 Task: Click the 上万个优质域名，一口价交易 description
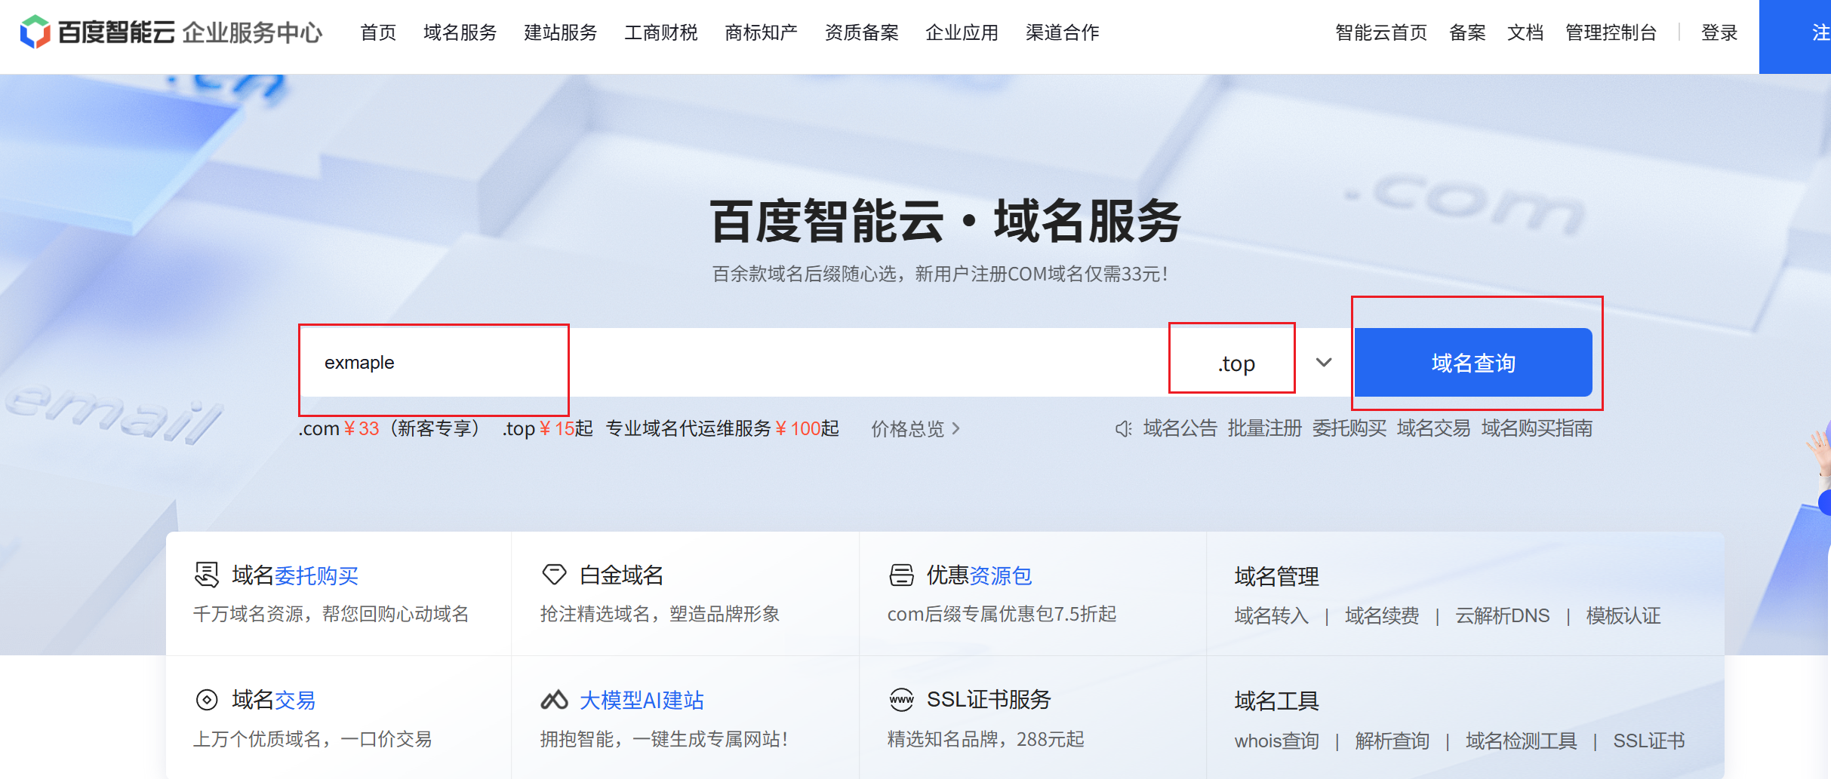click(312, 739)
